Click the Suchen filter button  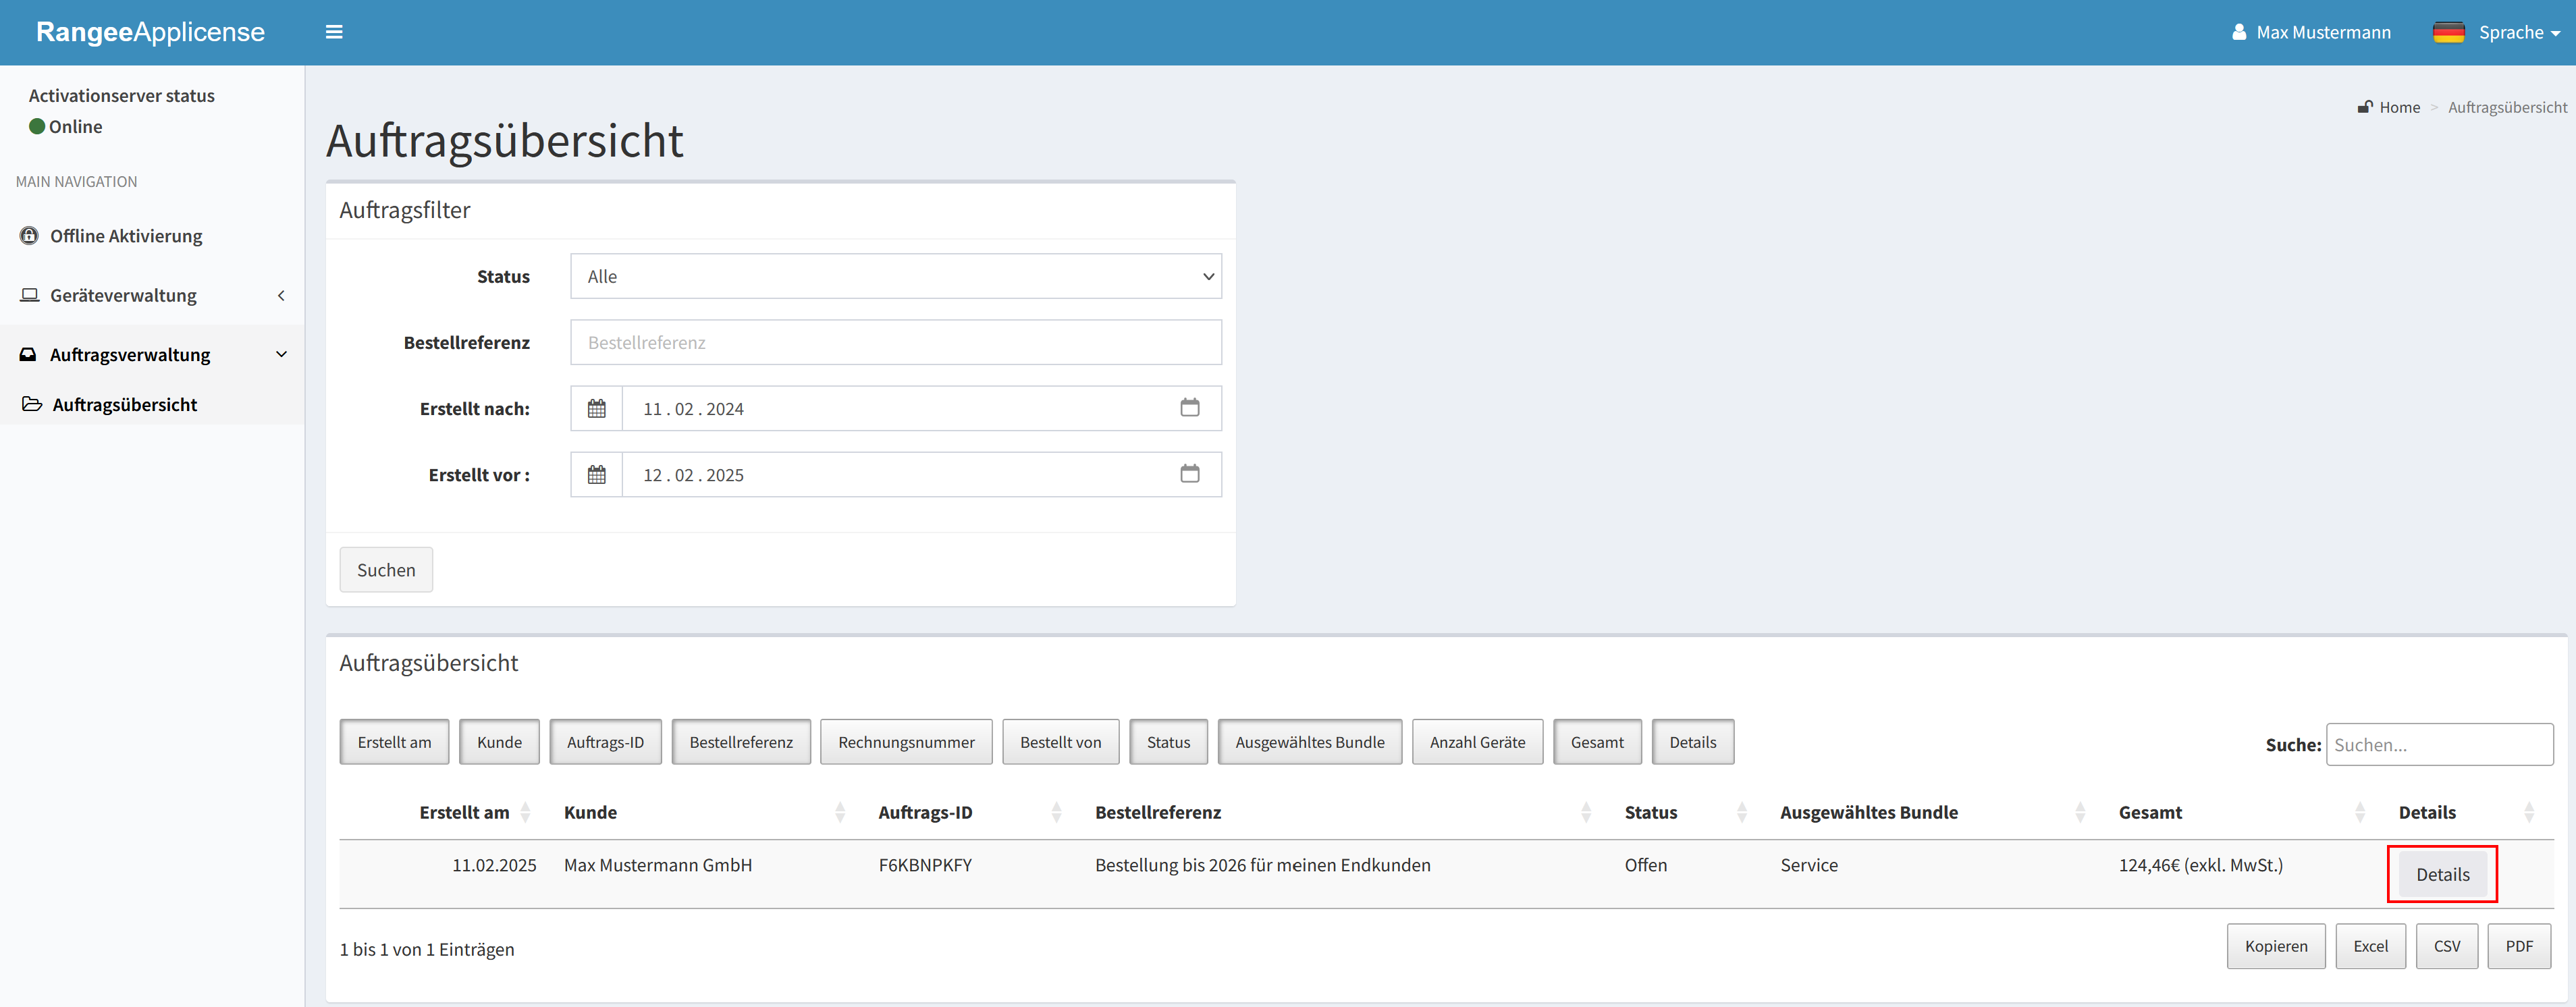coord(386,569)
